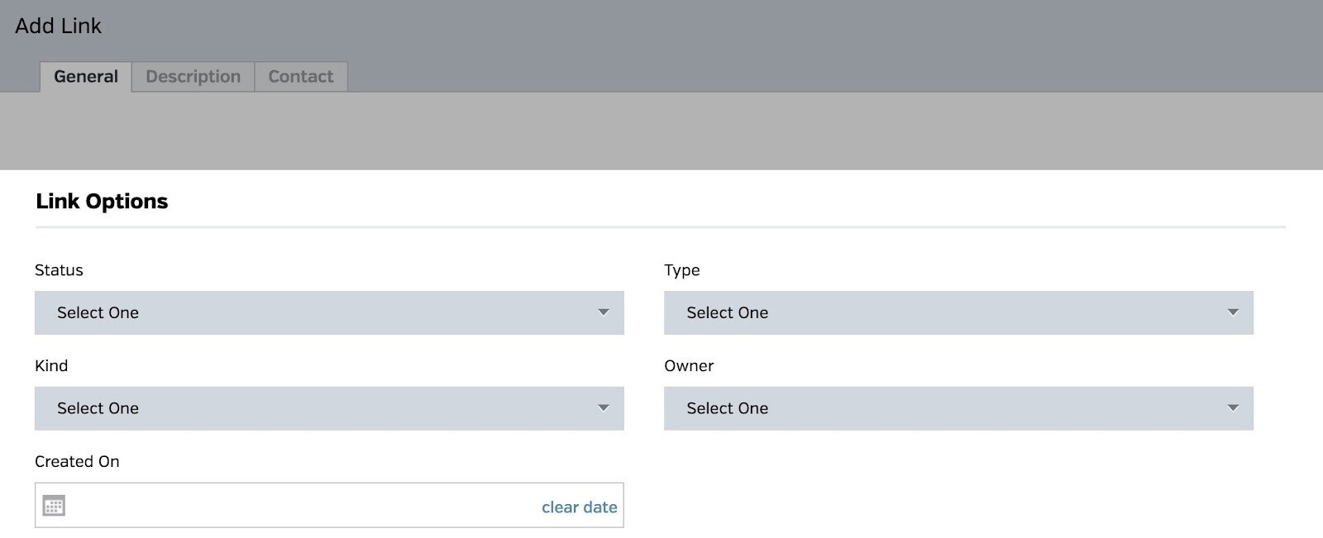
Task: Click the Kind field label
Action: pos(51,366)
